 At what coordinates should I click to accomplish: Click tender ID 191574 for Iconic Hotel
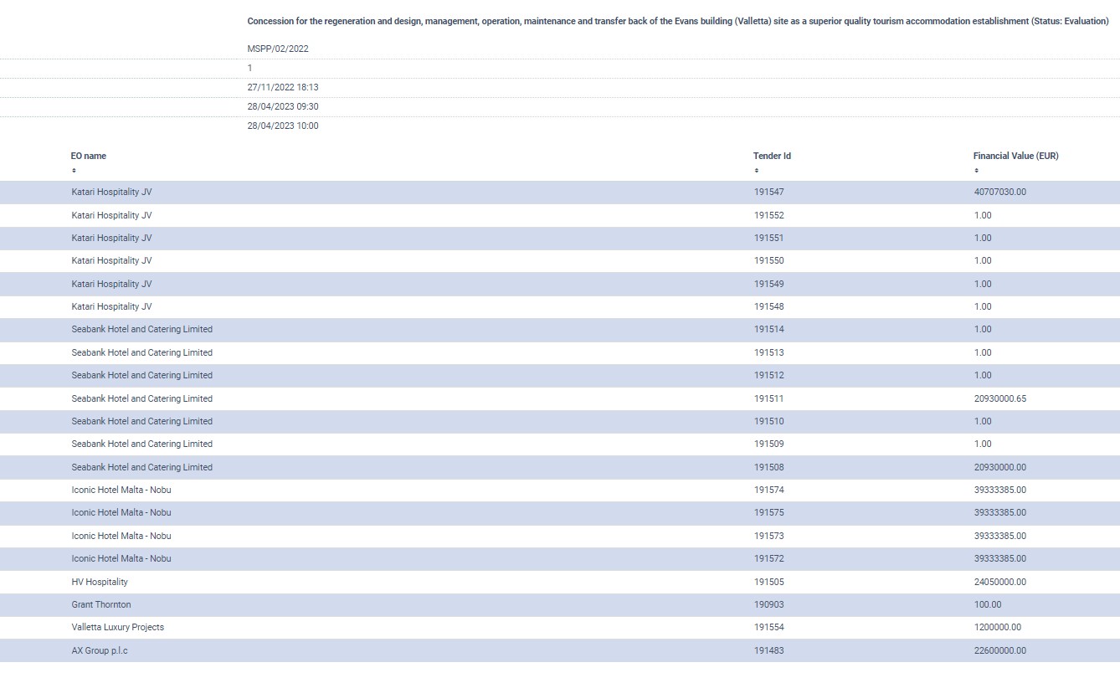[x=768, y=490]
